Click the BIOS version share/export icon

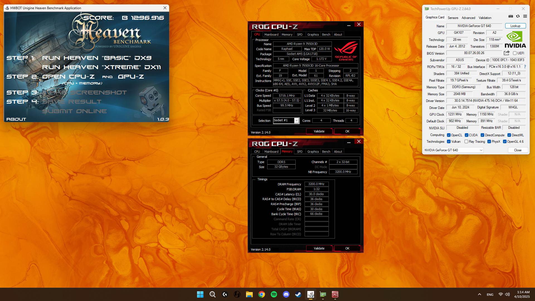pos(507,53)
